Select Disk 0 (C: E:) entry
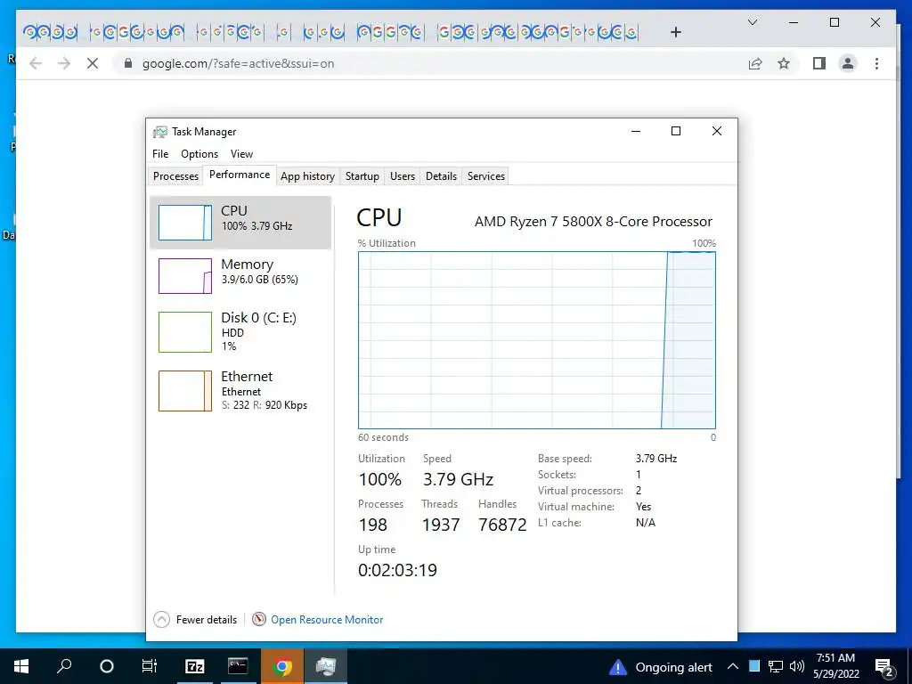912x684 pixels. pos(240,332)
